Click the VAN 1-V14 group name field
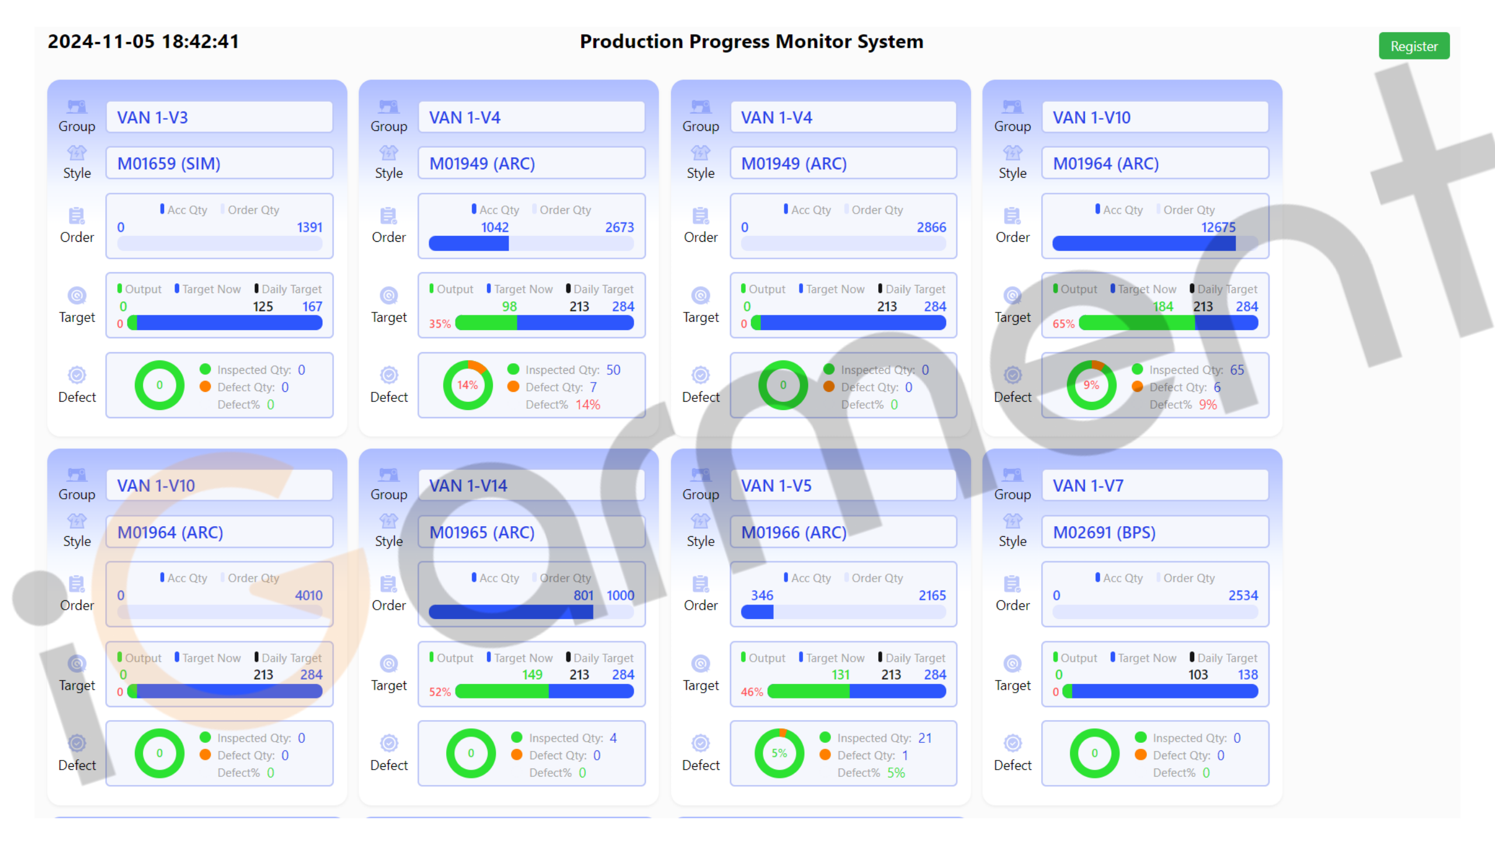The image size is (1495, 841). point(531,486)
